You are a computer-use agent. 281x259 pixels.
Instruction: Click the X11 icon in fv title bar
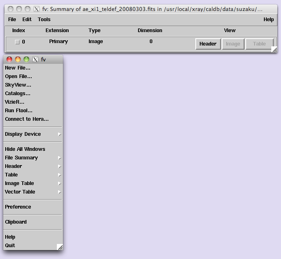coord(35,59)
